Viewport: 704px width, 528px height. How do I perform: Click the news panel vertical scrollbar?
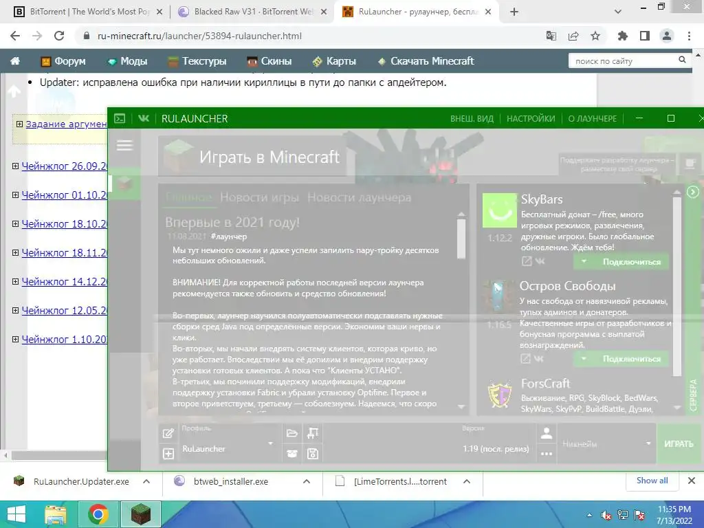point(461,239)
